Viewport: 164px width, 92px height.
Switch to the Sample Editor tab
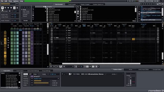point(157,70)
